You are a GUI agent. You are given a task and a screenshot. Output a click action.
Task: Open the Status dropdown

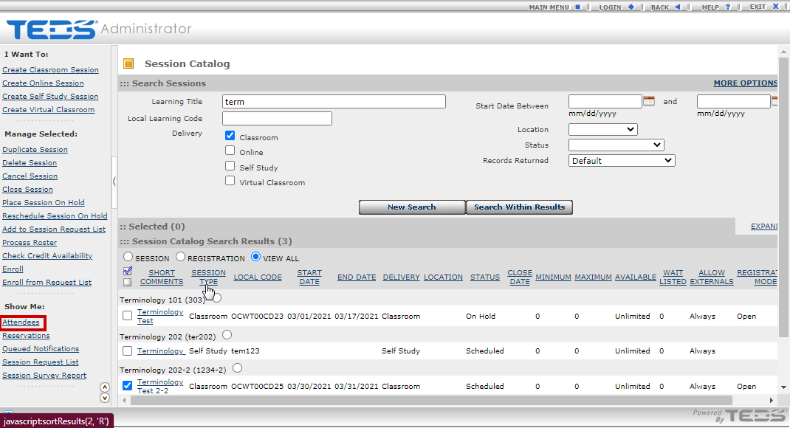(x=616, y=145)
